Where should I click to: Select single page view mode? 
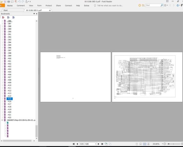(x=137, y=144)
